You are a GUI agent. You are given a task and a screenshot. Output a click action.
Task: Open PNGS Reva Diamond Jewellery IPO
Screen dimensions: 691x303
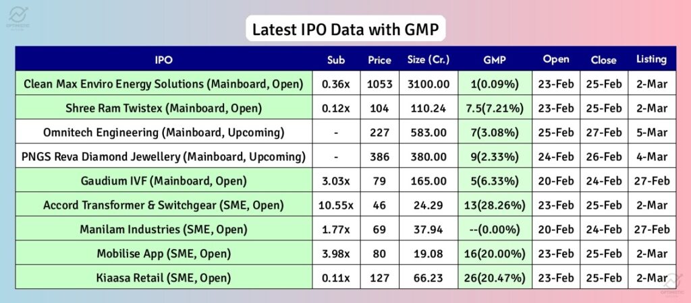pos(163,156)
